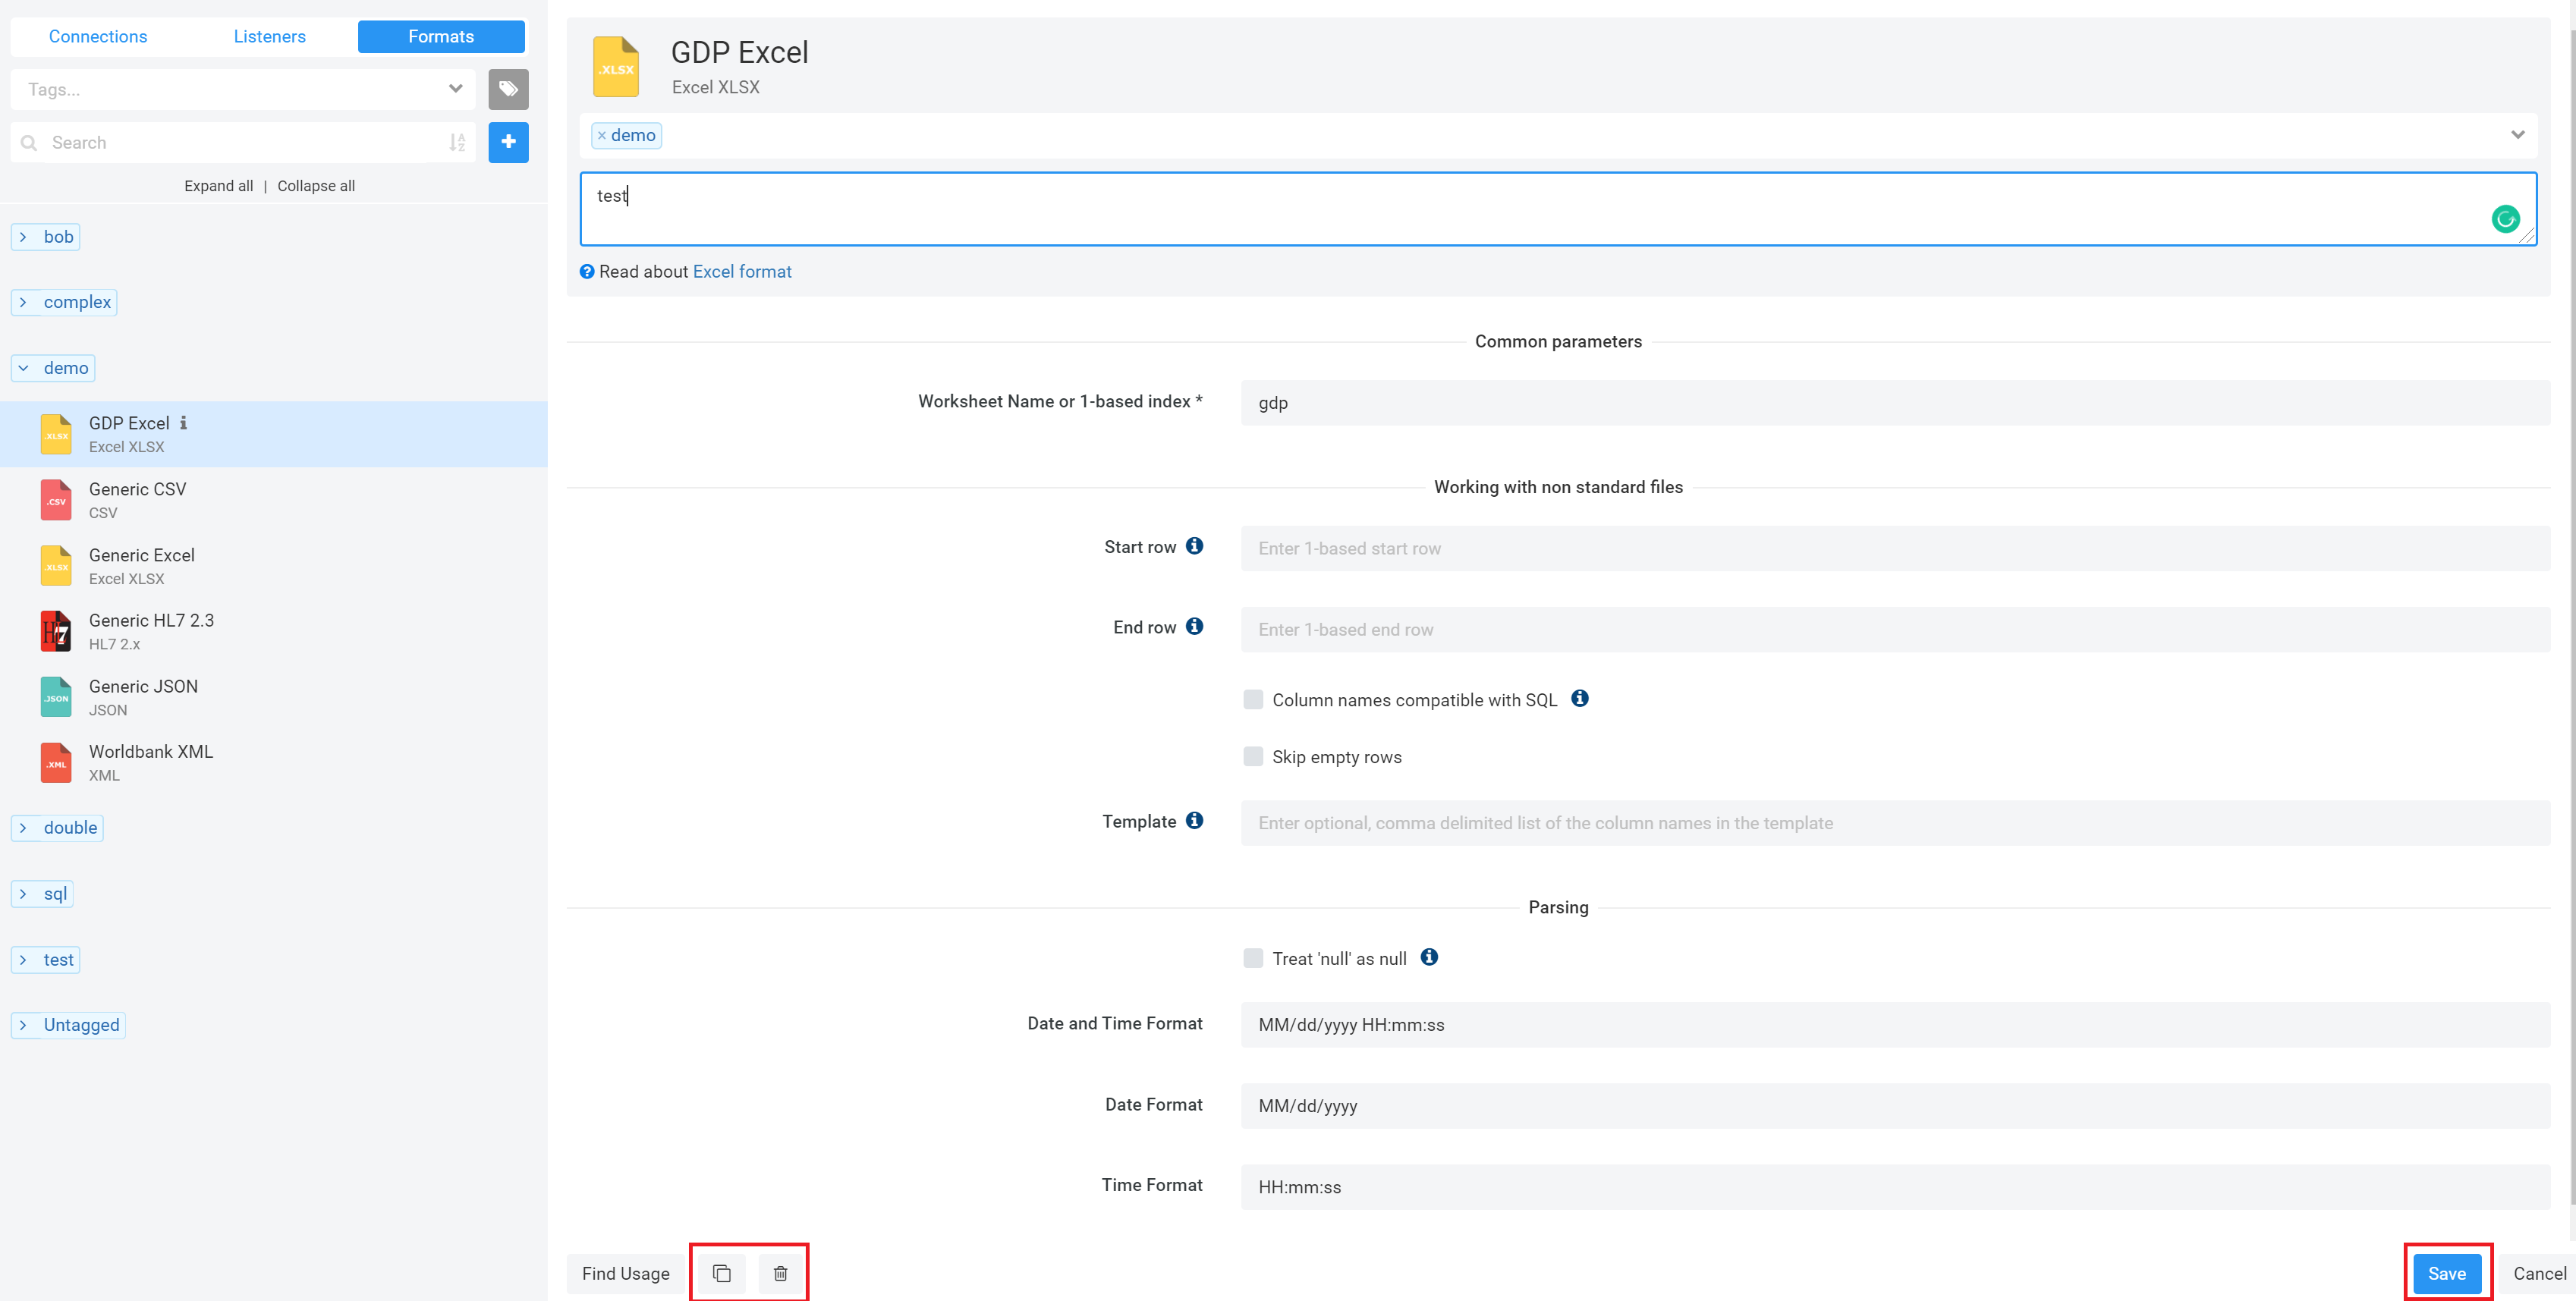Click Expand all link

click(218, 186)
